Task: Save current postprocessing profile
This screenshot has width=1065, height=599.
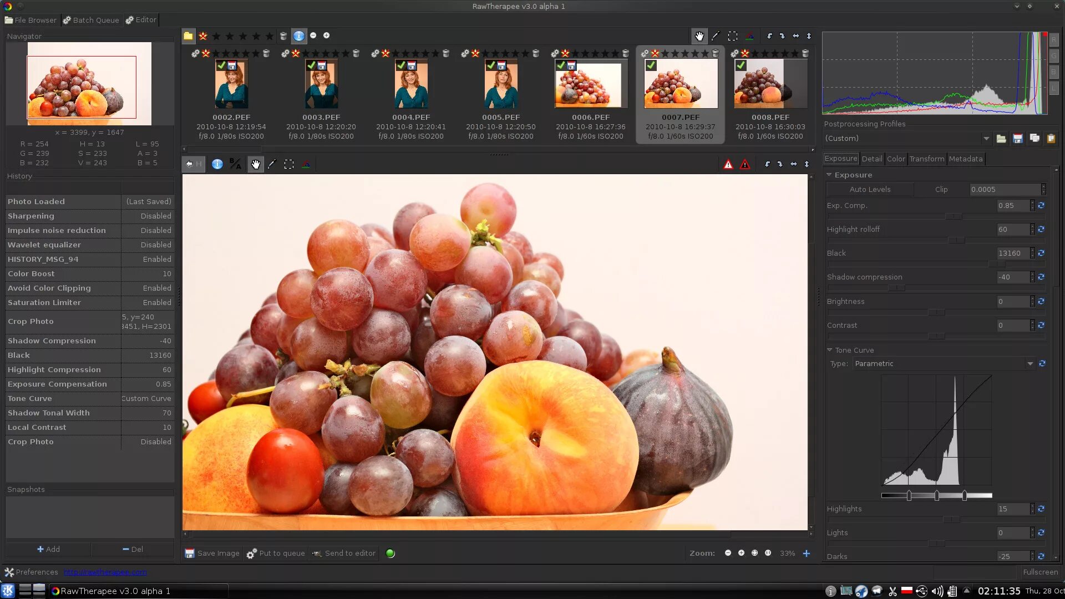Action: coord(1017,139)
